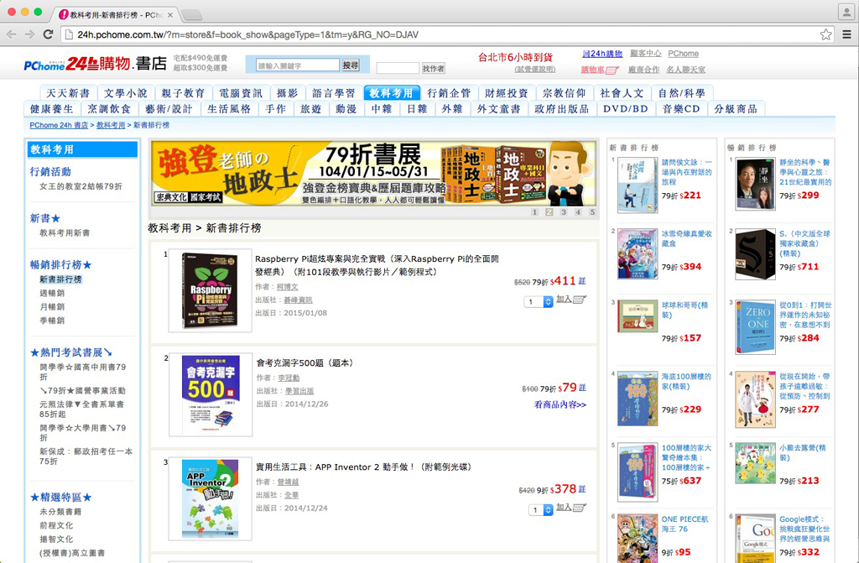Switch to banner slide 3
859x563 pixels.
[x=563, y=212]
